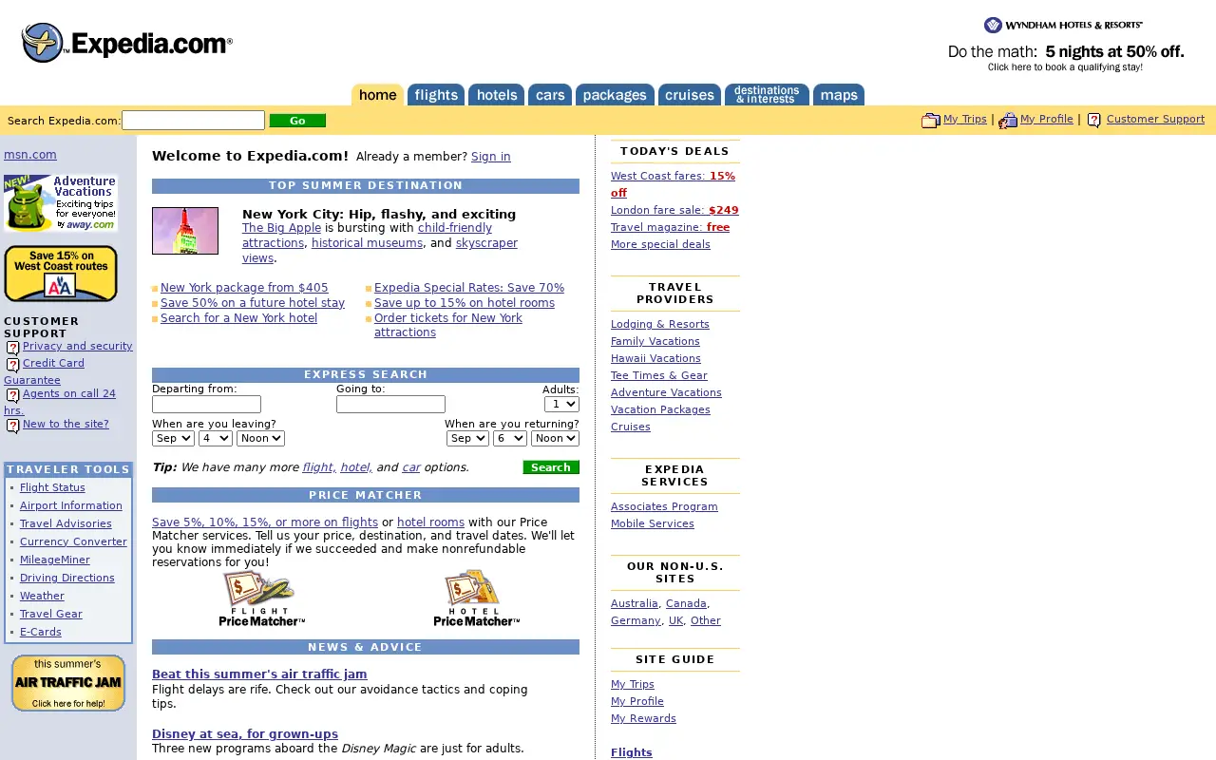Open the Adventure Vacations away.com banner
The width and height of the screenshot is (1216, 760).
coord(61,202)
